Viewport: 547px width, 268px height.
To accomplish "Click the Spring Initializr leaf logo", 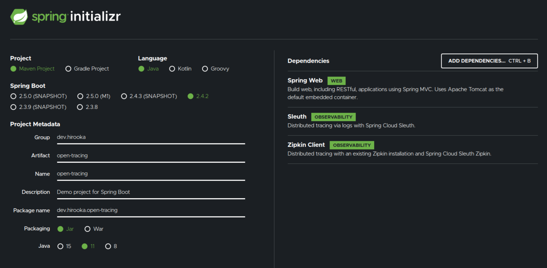I will point(19,16).
